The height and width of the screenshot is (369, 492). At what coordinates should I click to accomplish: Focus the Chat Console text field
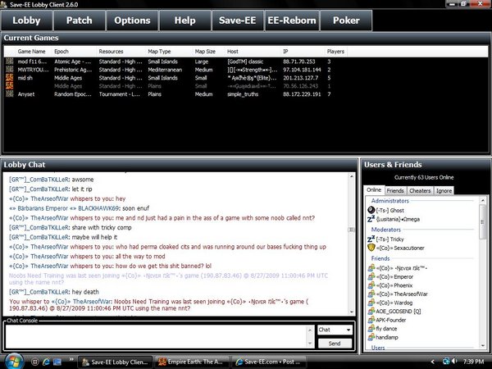pyautogui.click(x=157, y=336)
